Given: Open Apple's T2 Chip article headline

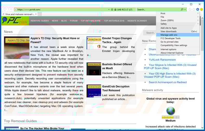Looking at the screenshot, I should (x=55, y=40).
